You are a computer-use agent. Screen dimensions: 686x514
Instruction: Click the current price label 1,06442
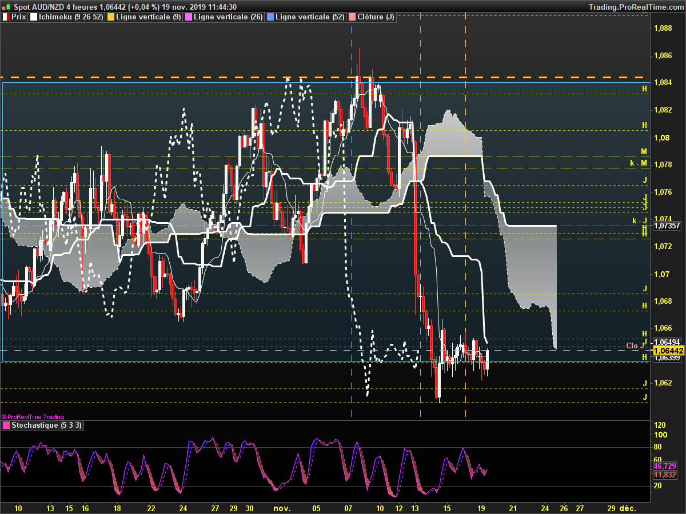coord(668,350)
